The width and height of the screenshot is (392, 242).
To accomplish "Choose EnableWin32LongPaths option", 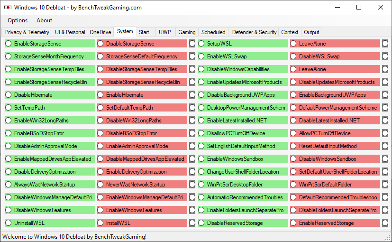I will (50, 121).
